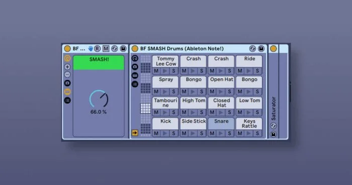352x185 pixels.
Task: Select the highlighted white pad overview section
Action: tap(145, 108)
